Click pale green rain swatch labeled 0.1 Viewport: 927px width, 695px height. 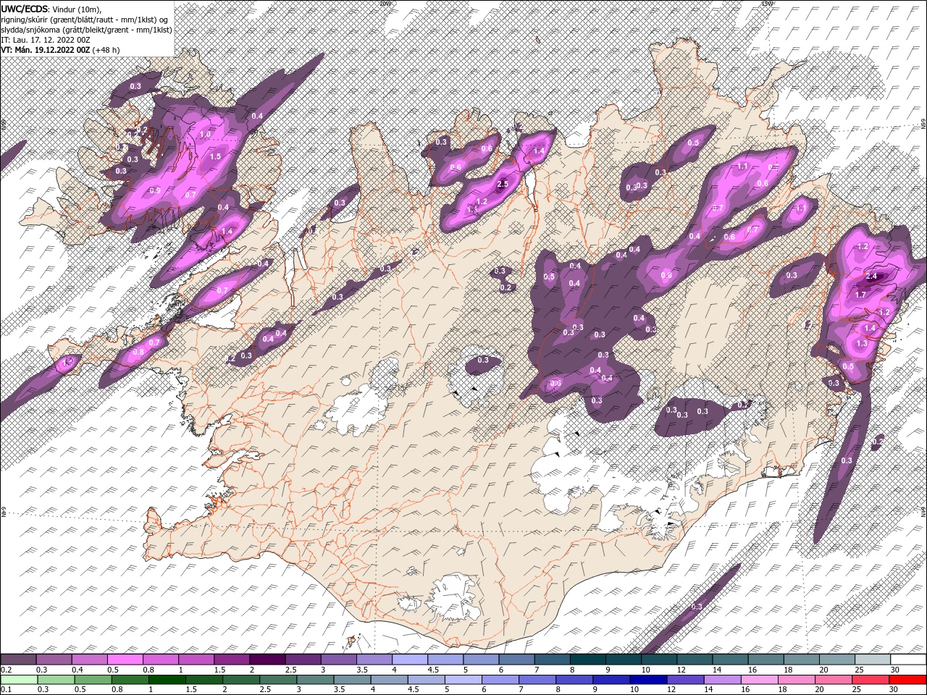(19, 680)
